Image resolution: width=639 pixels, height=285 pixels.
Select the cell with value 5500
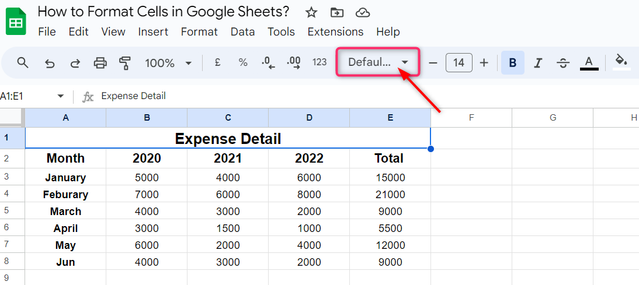(x=390, y=228)
